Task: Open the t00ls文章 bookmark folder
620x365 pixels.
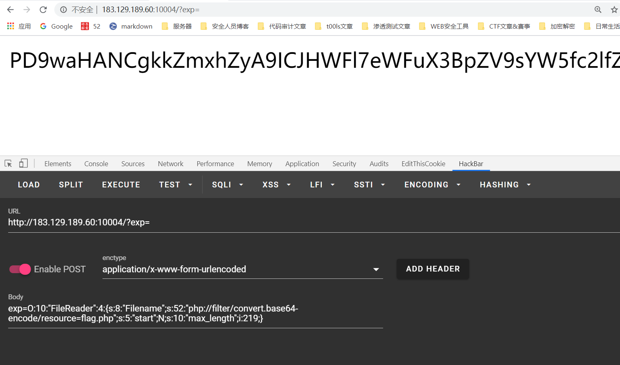Action: [x=334, y=26]
